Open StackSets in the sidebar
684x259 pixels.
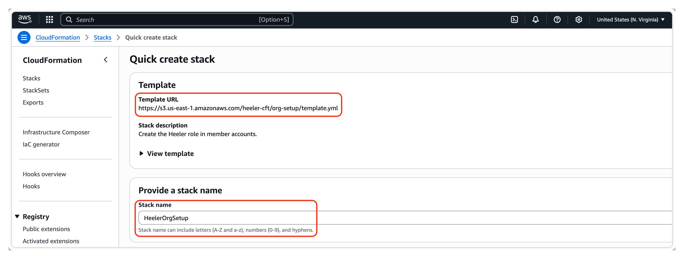36,90
